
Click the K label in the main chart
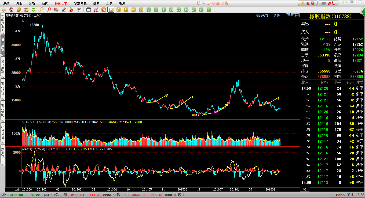coord(23,21)
